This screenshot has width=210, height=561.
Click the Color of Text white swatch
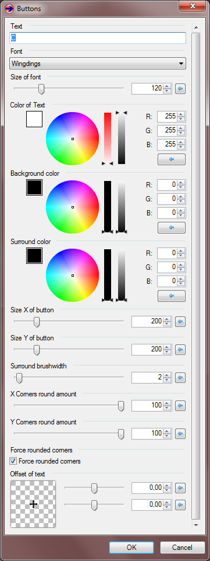[x=34, y=119]
